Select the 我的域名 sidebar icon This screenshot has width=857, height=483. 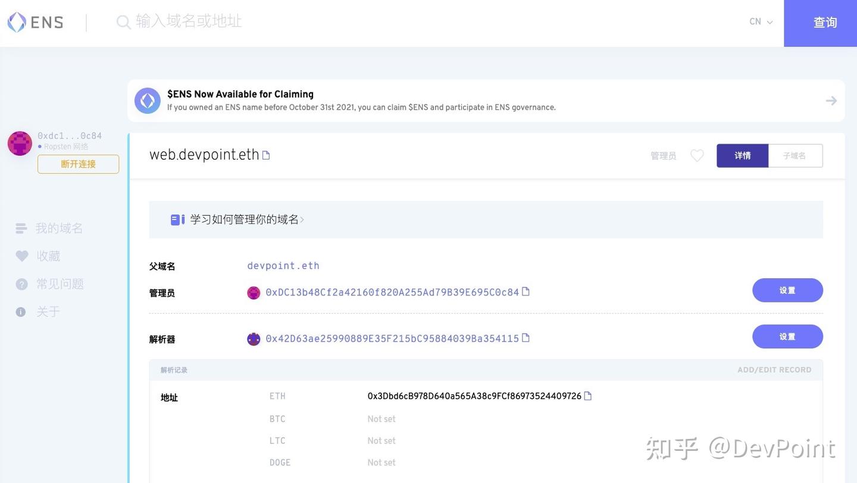[21, 228]
